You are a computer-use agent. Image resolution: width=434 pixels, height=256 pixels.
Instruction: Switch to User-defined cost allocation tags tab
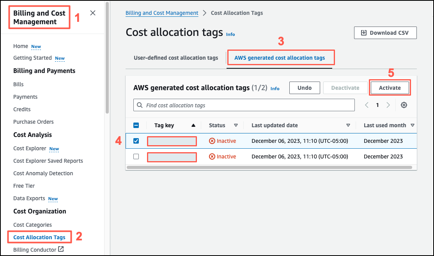[175, 57]
